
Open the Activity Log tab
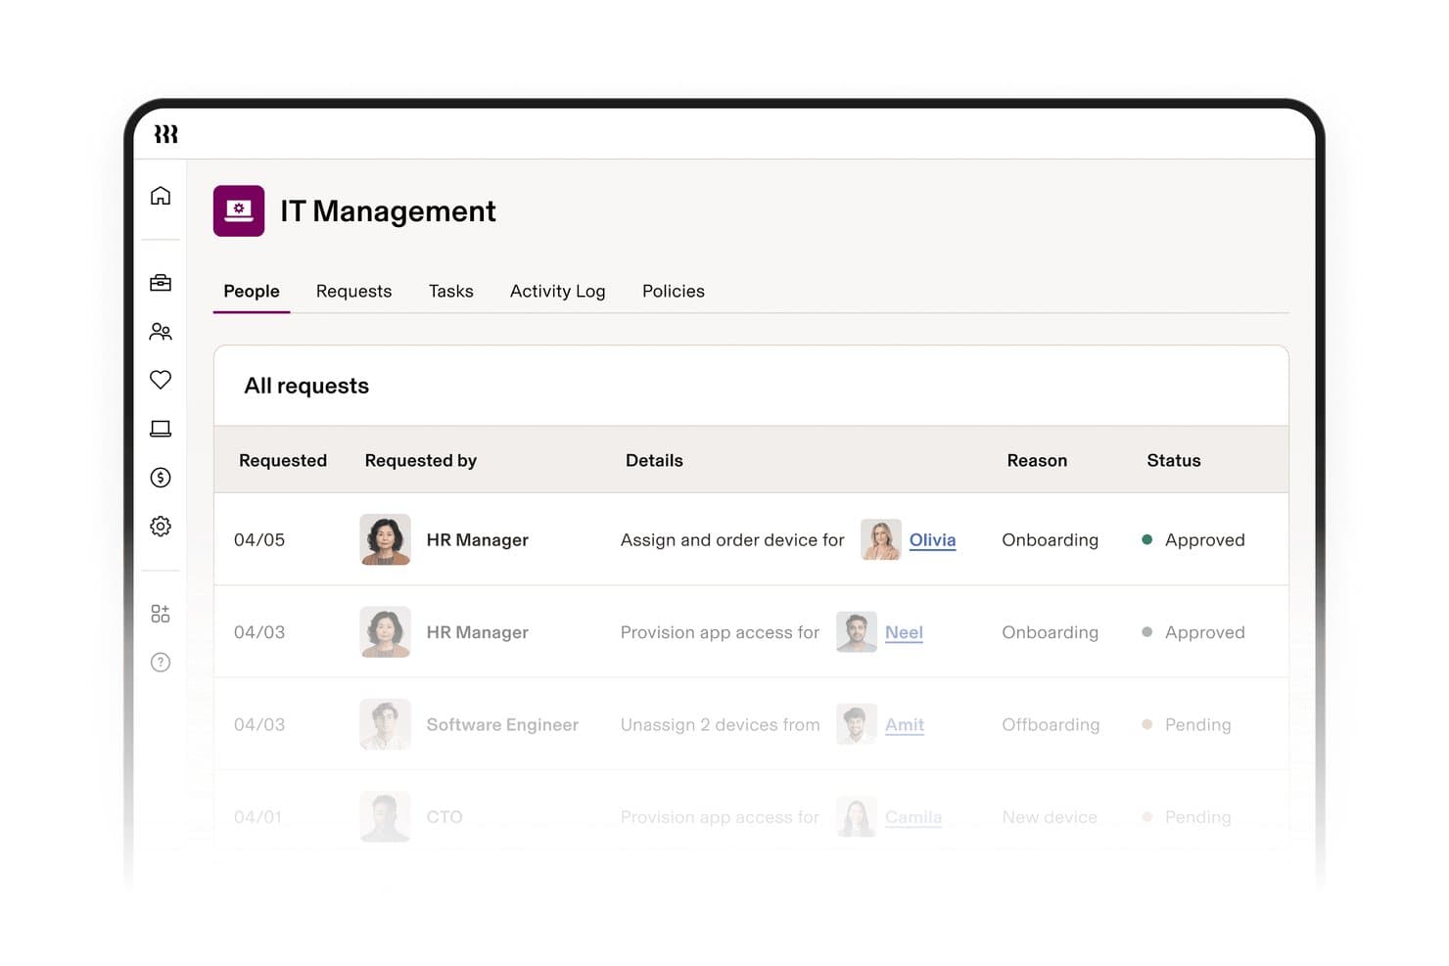click(557, 292)
